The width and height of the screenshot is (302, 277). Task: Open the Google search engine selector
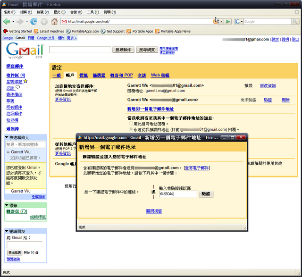coord(239,21)
